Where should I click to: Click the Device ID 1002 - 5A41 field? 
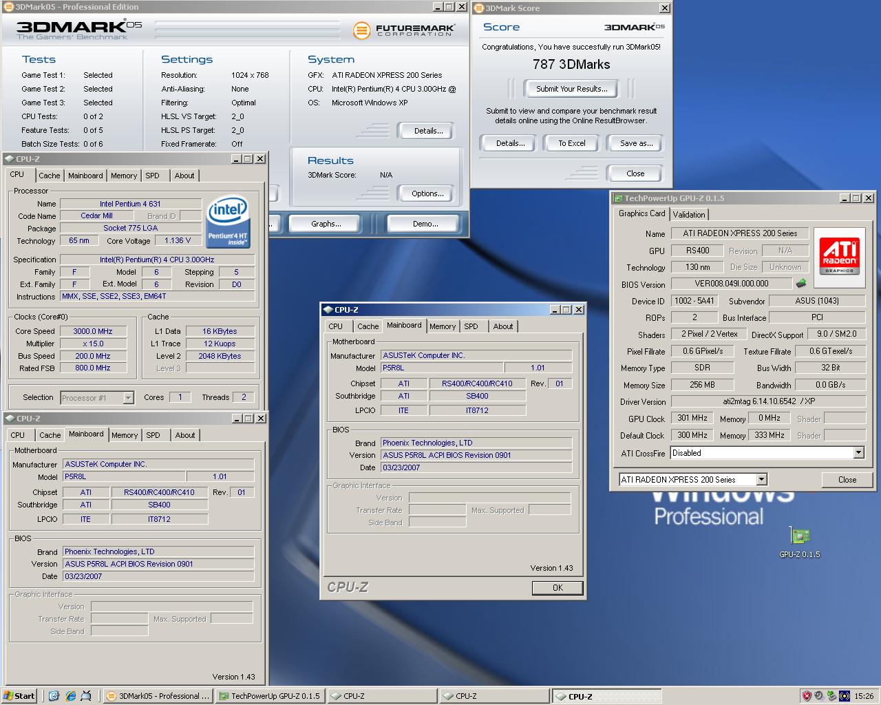[694, 301]
